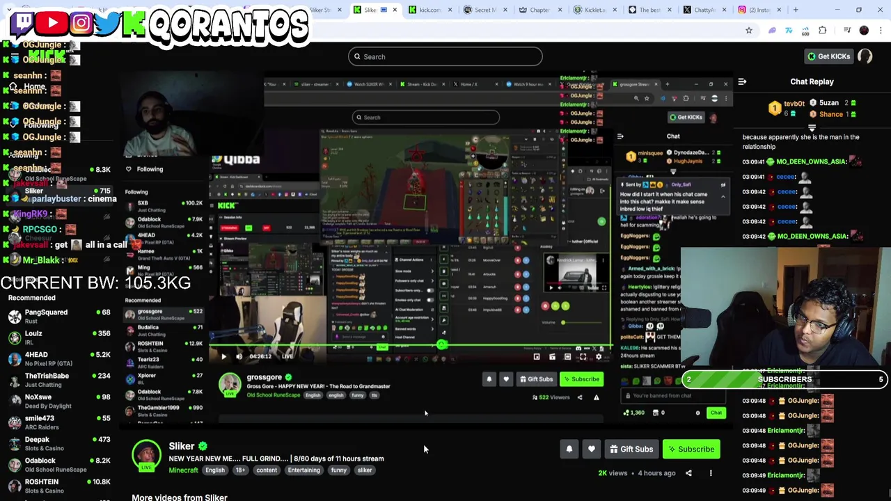Subscribe to grossgore in inner stream
The height and width of the screenshot is (501, 891).
pos(582,379)
